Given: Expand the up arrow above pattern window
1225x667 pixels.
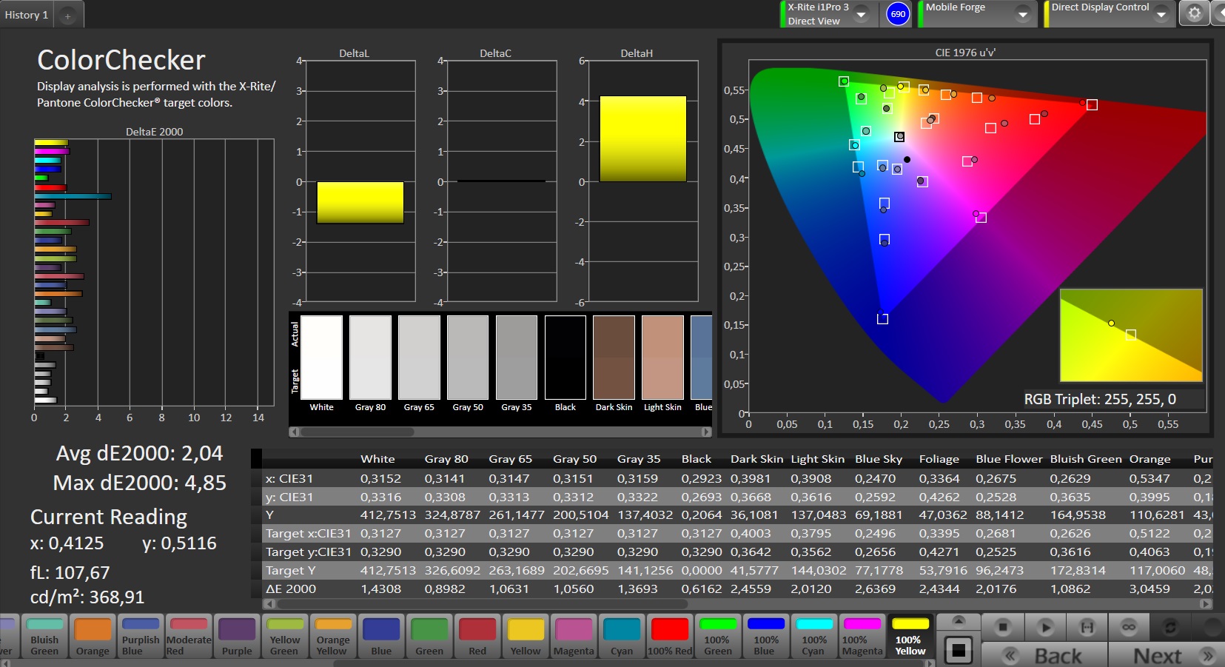Looking at the screenshot, I should [958, 620].
